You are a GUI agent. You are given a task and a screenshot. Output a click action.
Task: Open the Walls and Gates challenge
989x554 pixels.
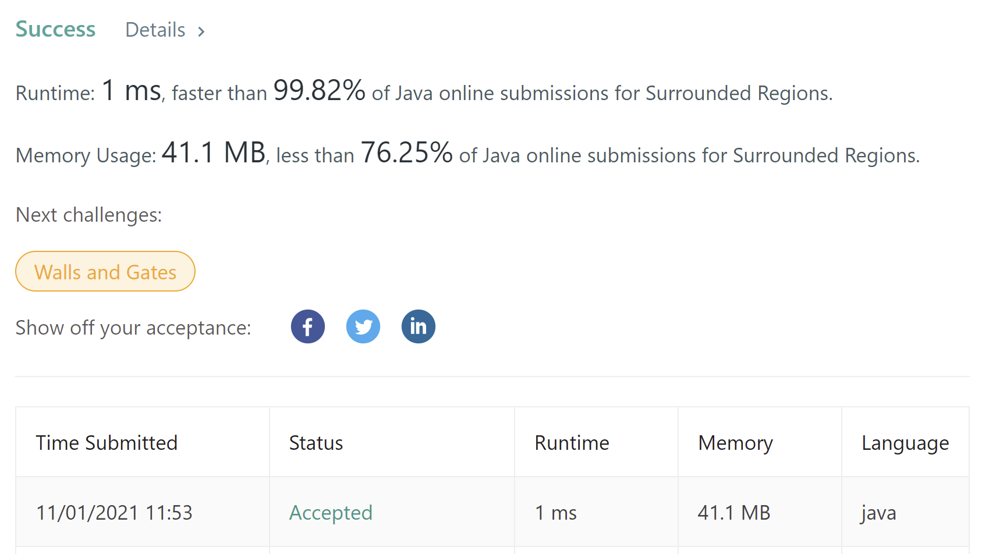(x=105, y=272)
